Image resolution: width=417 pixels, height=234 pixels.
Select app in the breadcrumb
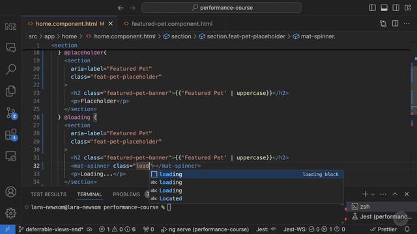[x=50, y=36]
